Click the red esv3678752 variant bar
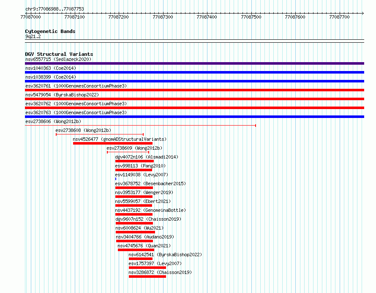 pos(134,188)
